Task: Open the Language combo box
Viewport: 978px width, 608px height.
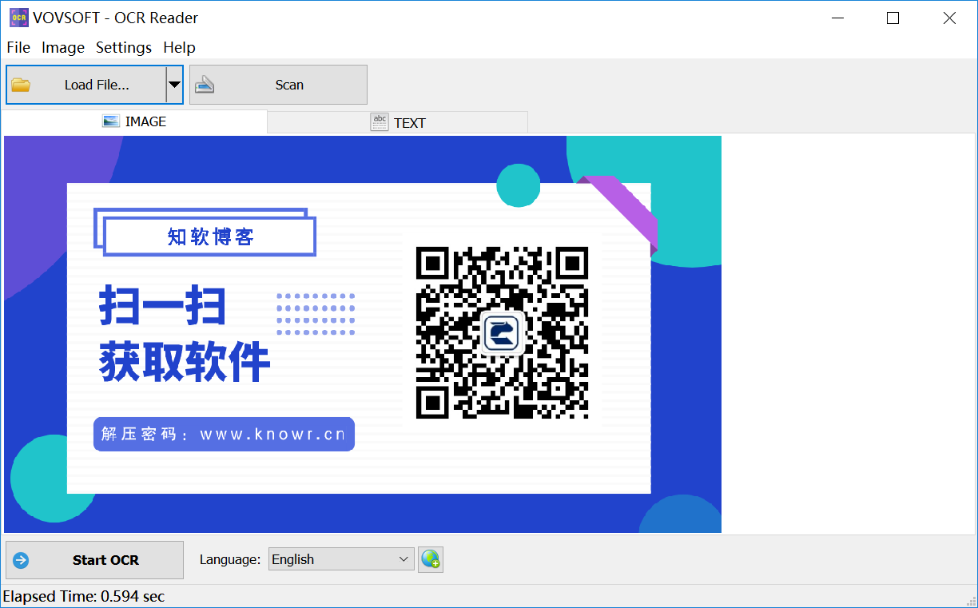Action: (341, 559)
